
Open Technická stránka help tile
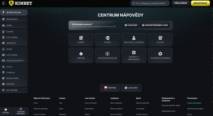[160, 55]
